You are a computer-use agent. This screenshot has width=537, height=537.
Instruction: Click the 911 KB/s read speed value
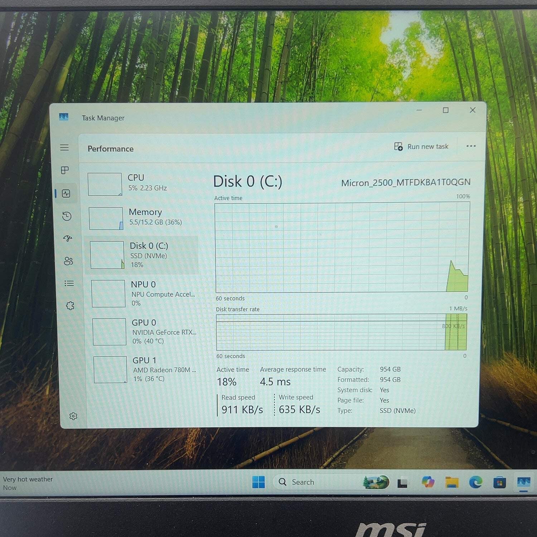click(x=242, y=410)
